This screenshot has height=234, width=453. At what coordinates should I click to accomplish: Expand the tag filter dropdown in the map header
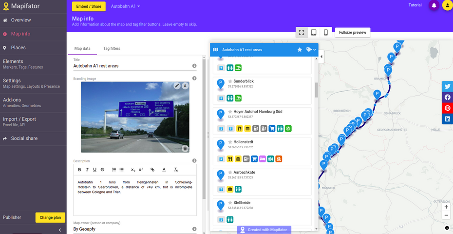pos(311,50)
